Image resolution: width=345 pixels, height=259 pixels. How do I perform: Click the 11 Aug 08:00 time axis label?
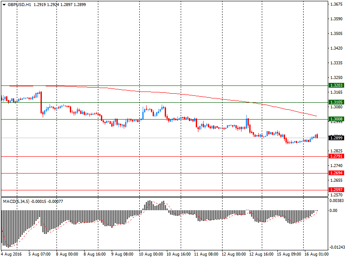click(x=206, y=254)
